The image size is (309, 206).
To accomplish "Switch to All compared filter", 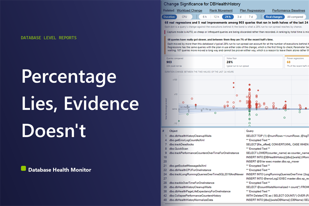I will click(295, 17).
